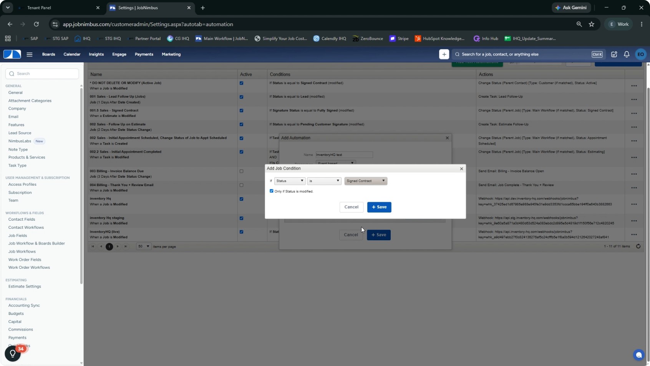Toggle Active for inventory Hq row
650x366 pixels.
[241, 199]
